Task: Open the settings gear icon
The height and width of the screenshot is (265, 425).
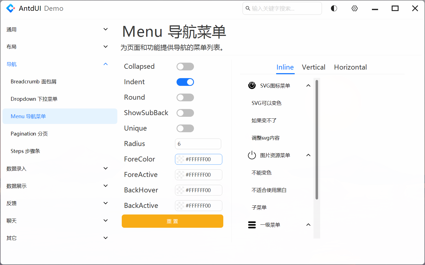Action: (x=354, y=8)
